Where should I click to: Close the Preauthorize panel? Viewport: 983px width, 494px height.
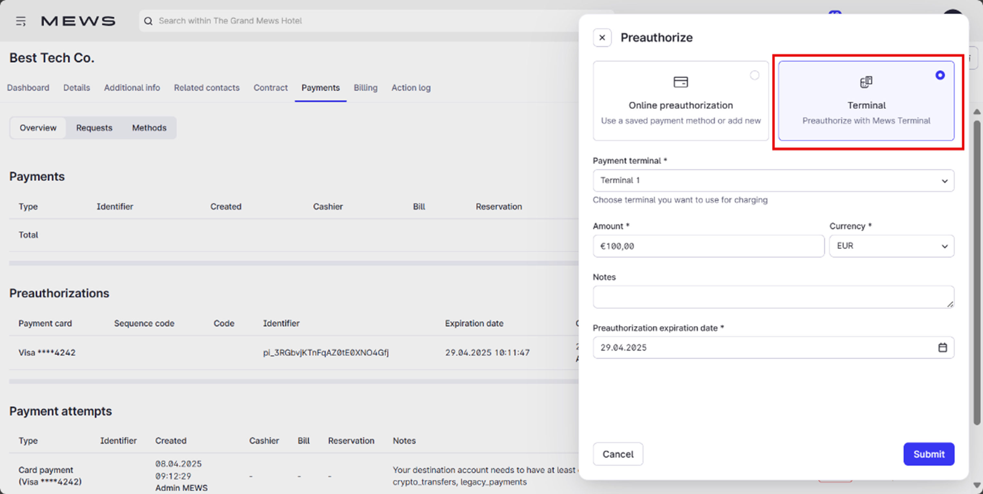[x=602, y=38]
